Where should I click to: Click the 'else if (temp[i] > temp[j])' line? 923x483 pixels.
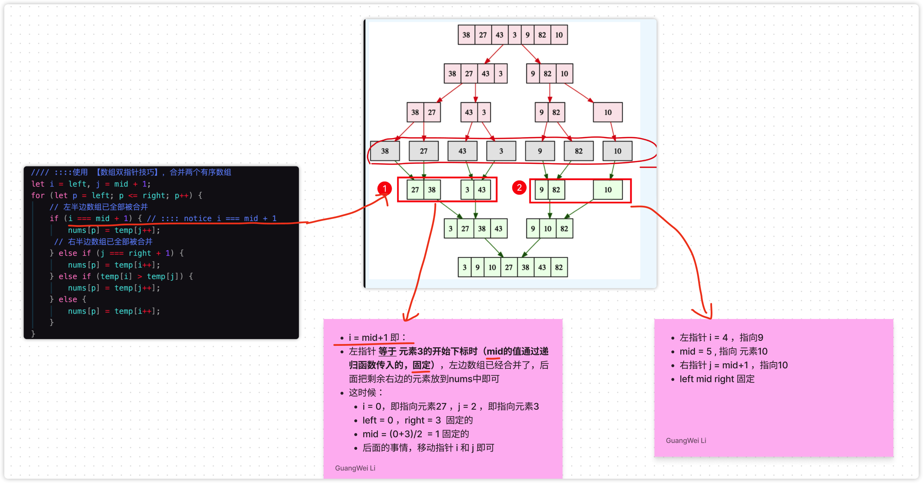pyautogui.click(x=122, y=277)
